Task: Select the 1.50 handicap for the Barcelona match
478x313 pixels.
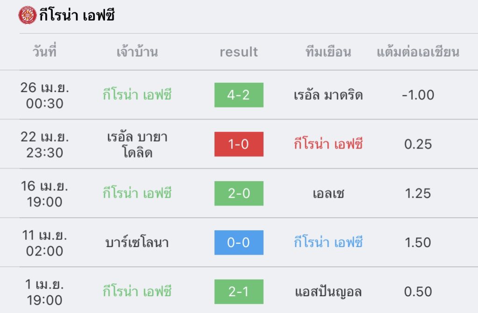Action: click(x=418, y=242)
